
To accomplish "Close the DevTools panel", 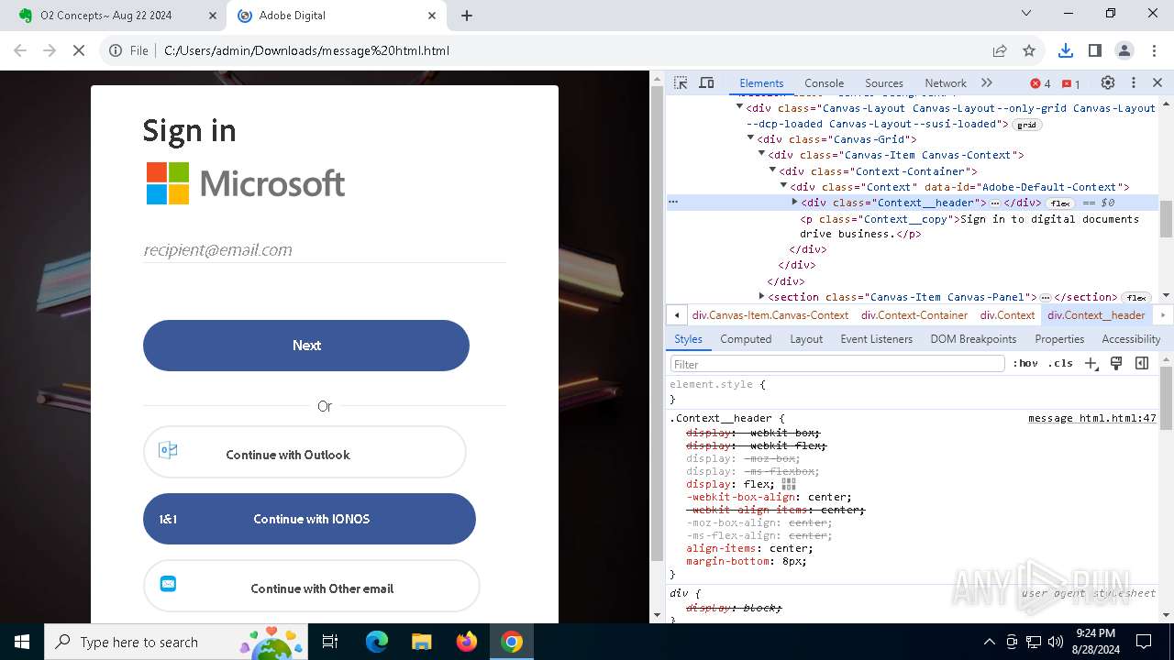I will pyautogui.click(x=1157, y=82).
